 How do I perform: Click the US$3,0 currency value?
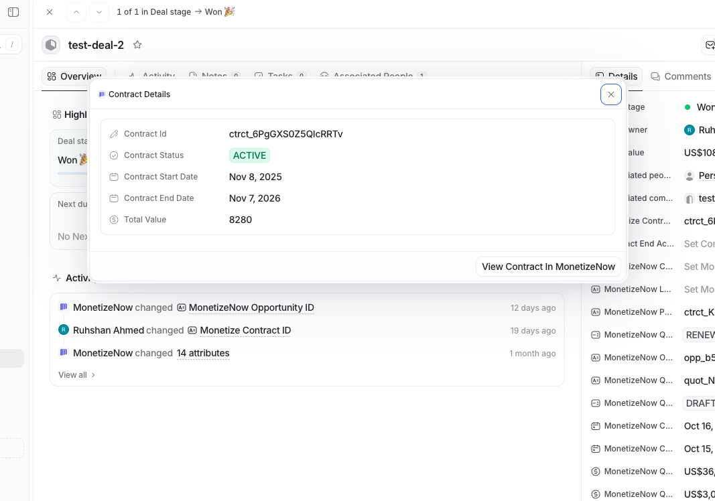[x=700, y=494]
